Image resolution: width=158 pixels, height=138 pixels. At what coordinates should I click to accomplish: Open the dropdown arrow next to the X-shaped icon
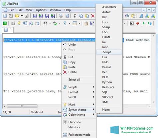pos(50,23)
